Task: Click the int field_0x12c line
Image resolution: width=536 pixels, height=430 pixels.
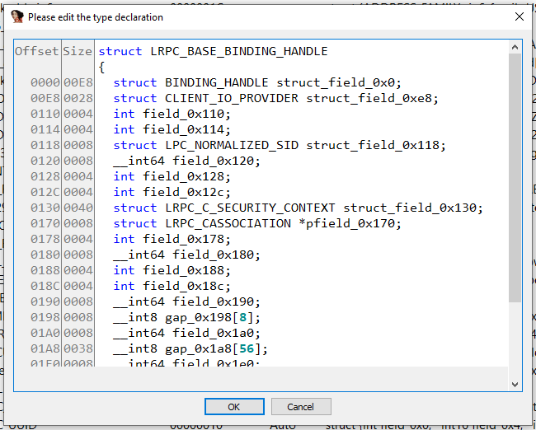Action: tap(172, 192)
